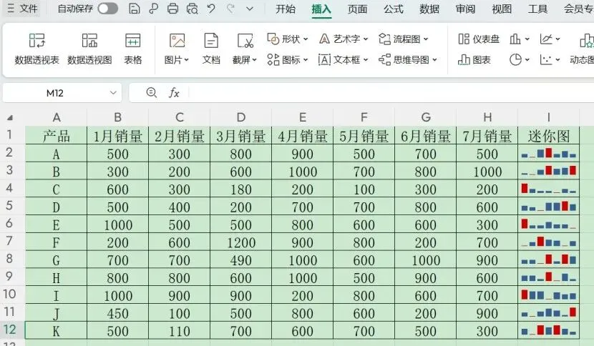Switch to the 审阅 tab
This screenshot has height=346, width=594.
point(465,9)
